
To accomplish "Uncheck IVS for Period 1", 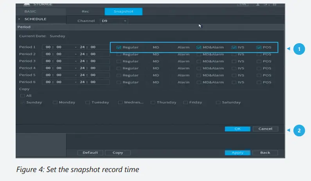I will (234, 47).
